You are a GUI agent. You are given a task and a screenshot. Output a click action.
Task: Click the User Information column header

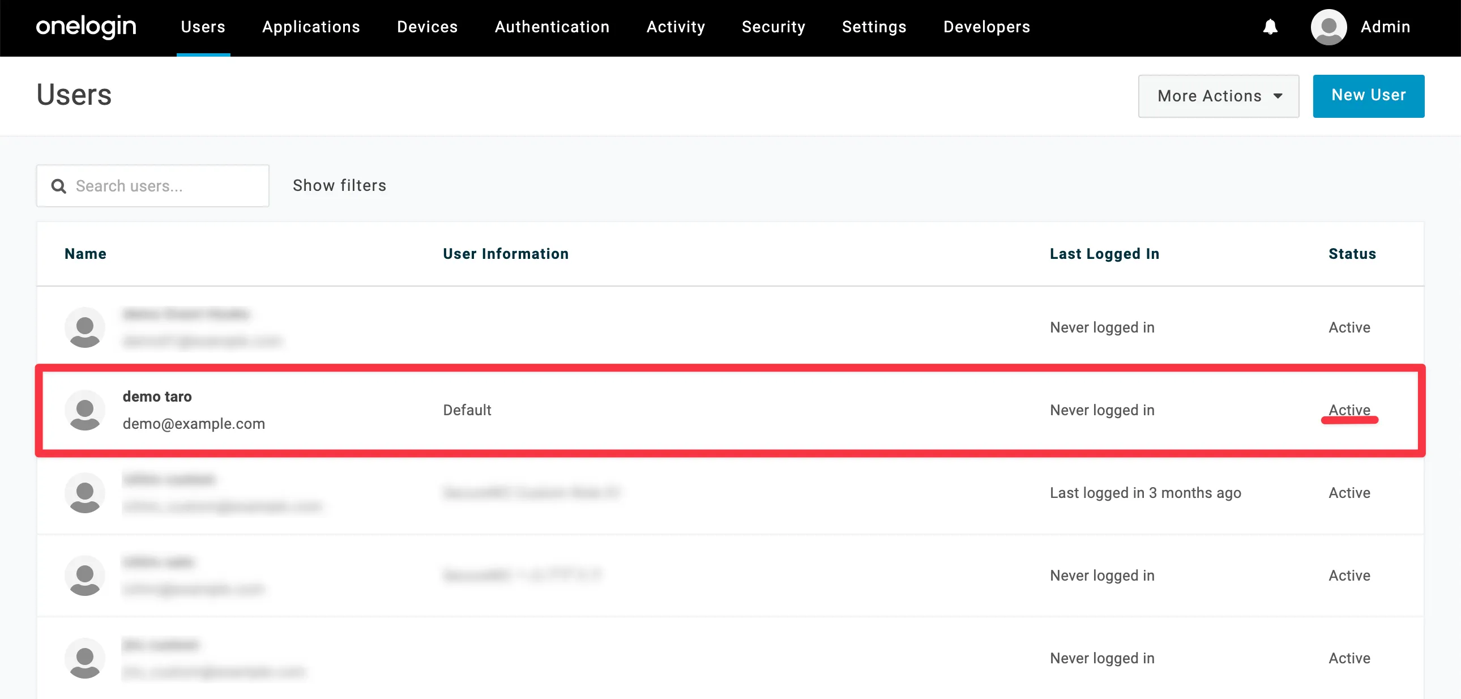coord(505,254)
